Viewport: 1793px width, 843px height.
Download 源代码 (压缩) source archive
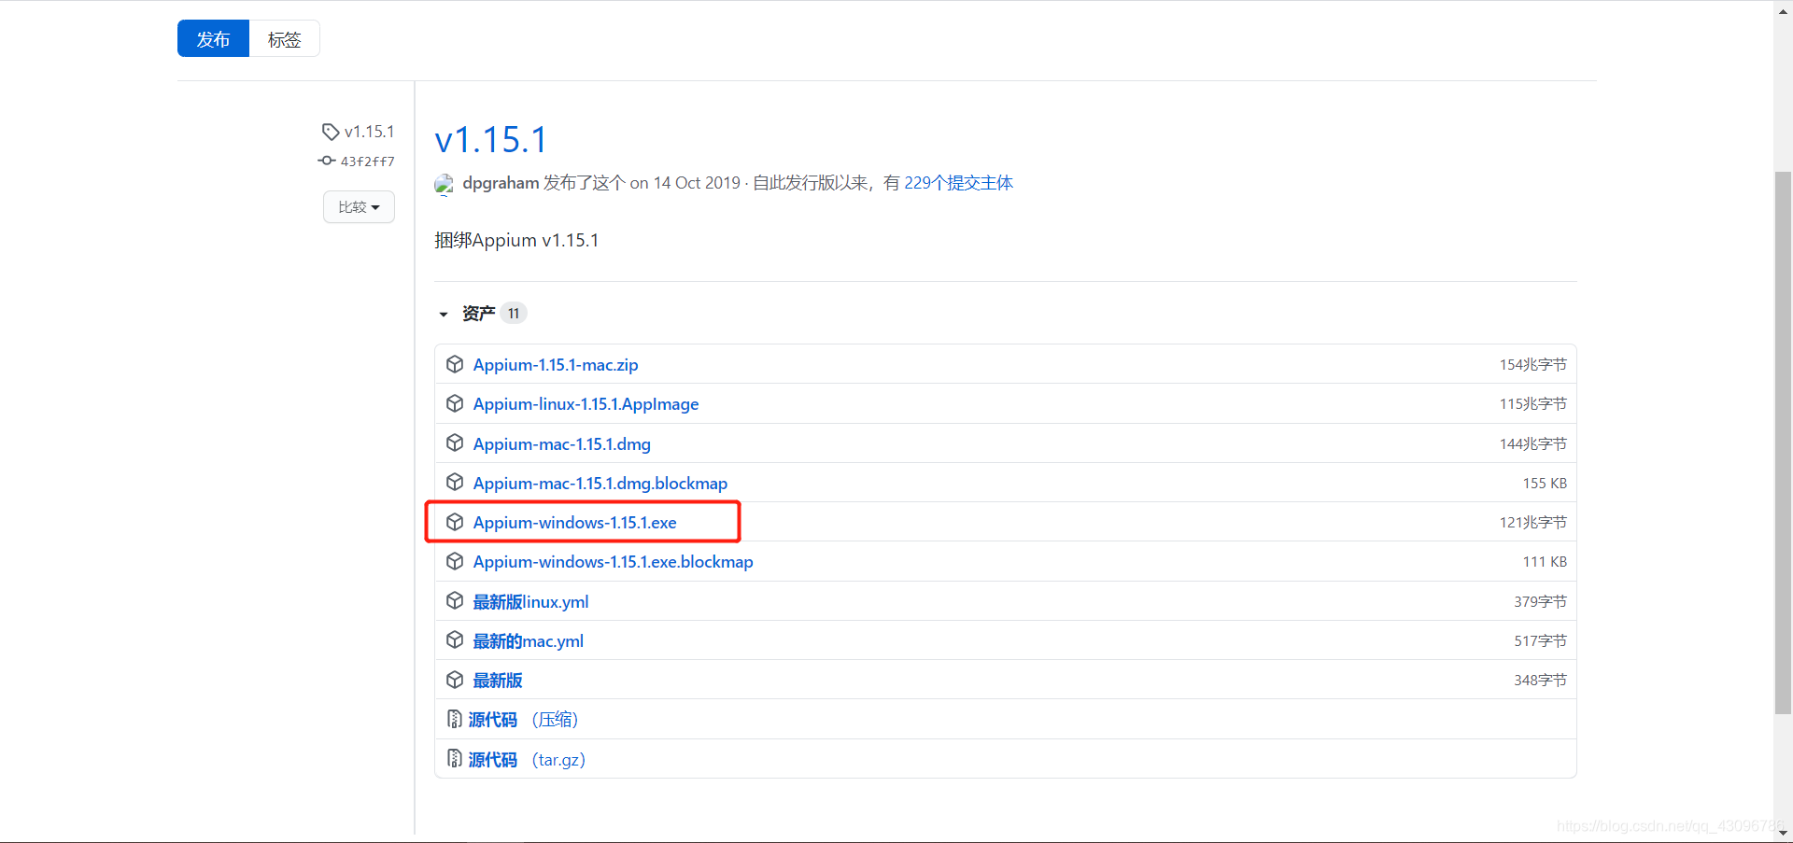point(523,720)
